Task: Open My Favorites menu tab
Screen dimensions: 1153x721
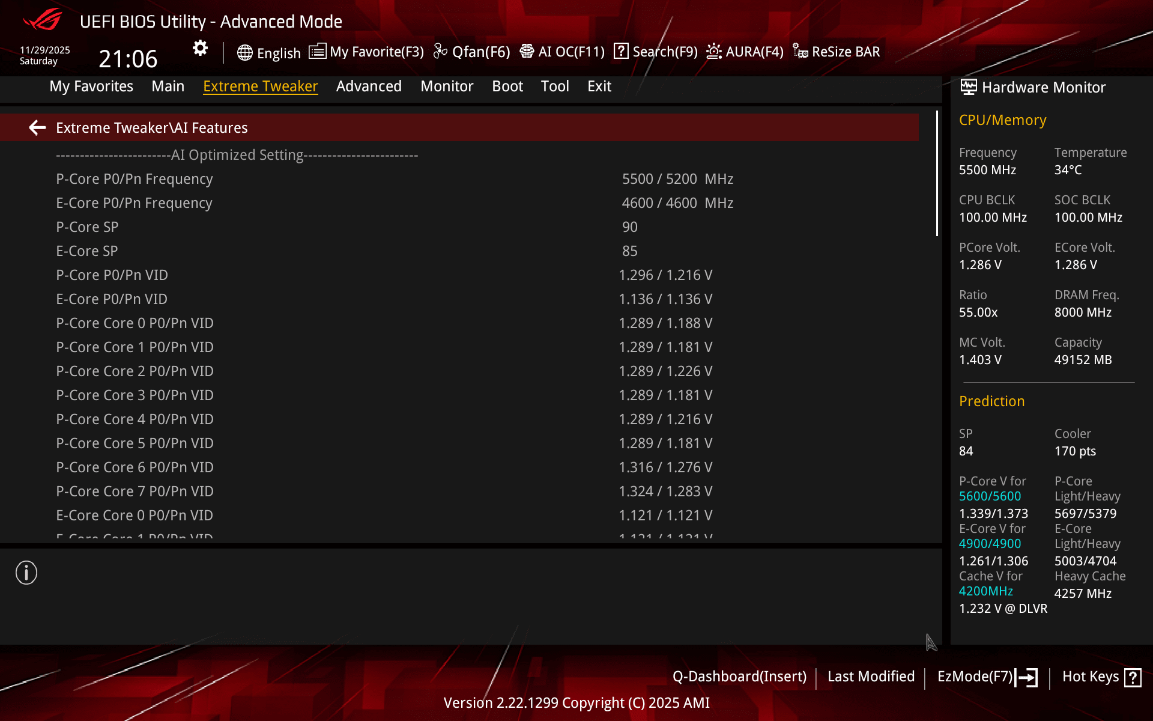Action: (x=91, y=87)
